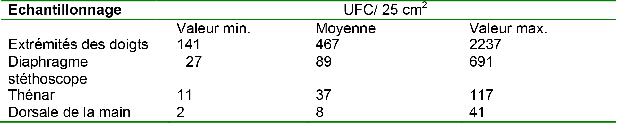Click the Moyenne subheader

click(x=345, y=29)
